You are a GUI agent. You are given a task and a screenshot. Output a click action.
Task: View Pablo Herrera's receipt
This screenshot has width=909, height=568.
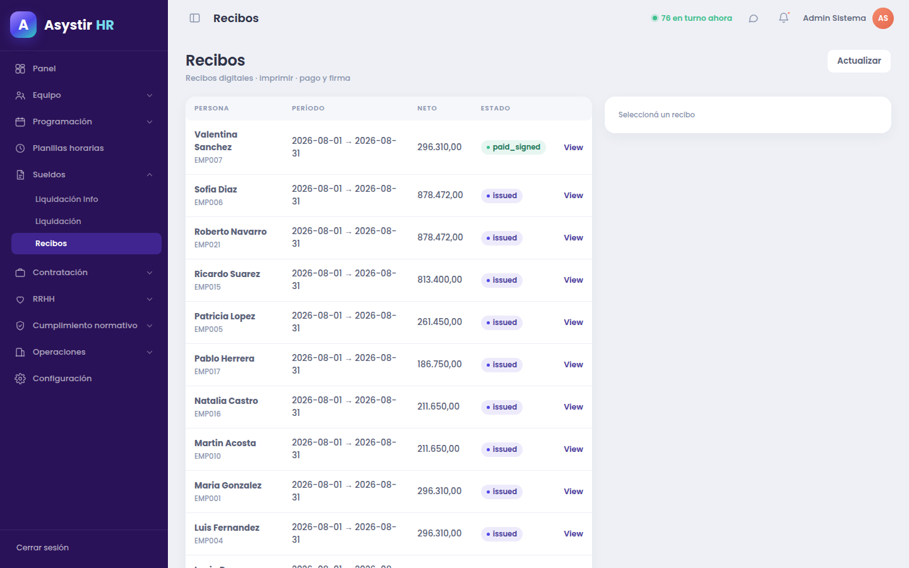[573, 365]
